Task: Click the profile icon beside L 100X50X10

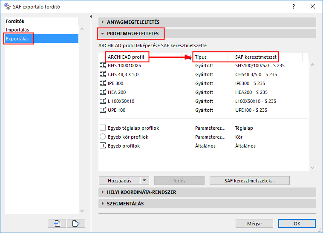Action: click(x=103, y=101)
